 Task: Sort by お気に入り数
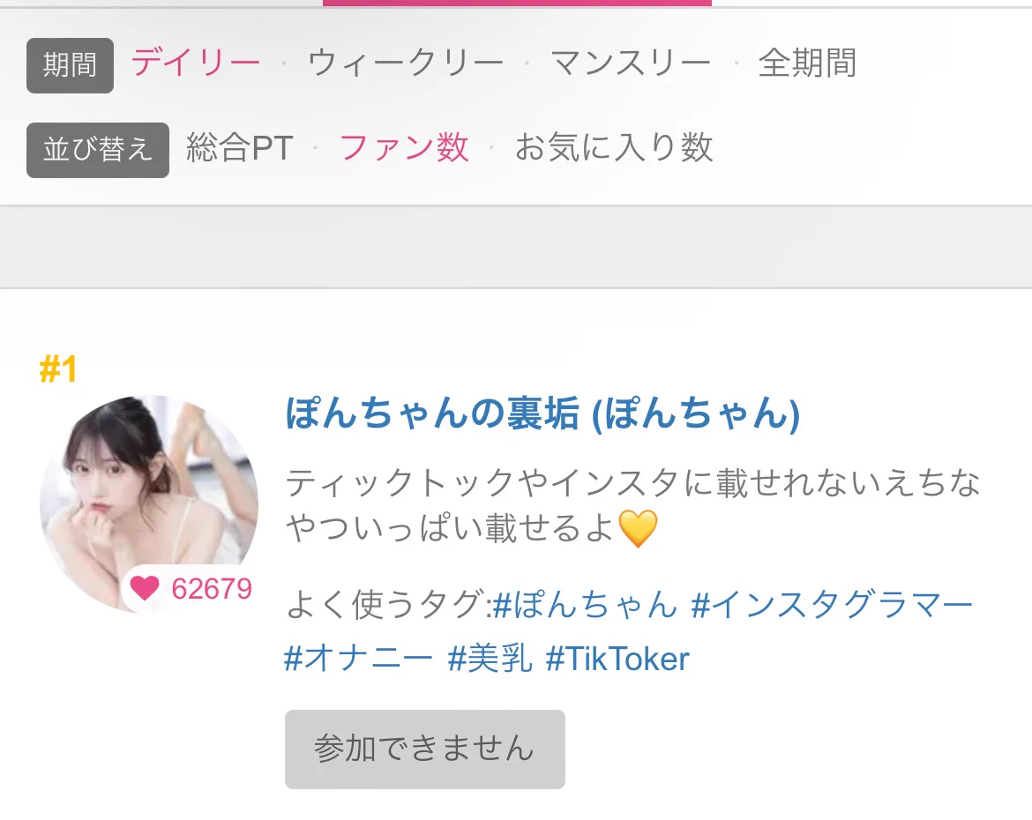614,147
